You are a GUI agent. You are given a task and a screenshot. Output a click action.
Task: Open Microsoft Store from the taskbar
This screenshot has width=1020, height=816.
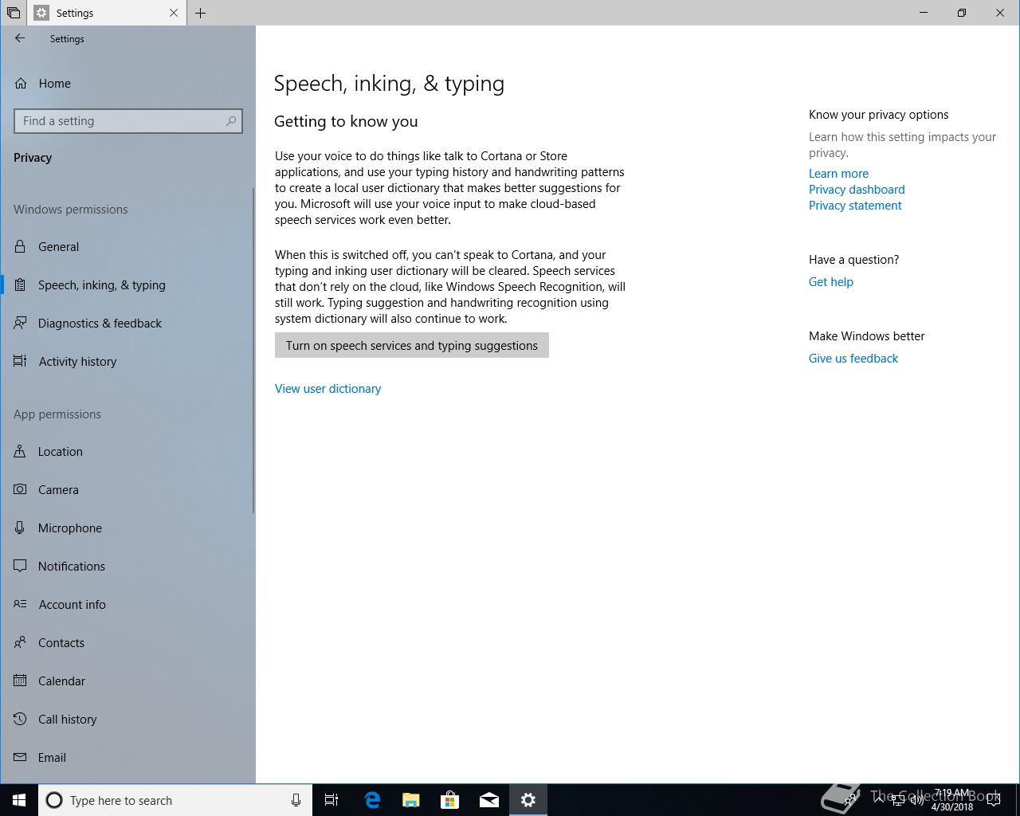click(x=450, y=800)
